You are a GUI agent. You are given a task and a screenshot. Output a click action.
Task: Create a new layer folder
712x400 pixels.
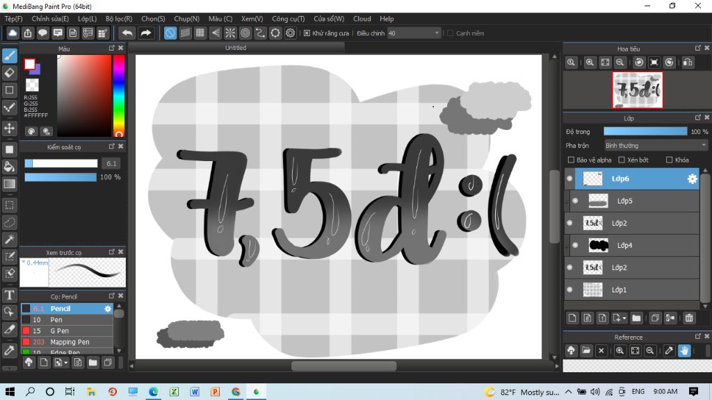click(x=636, y=318)
